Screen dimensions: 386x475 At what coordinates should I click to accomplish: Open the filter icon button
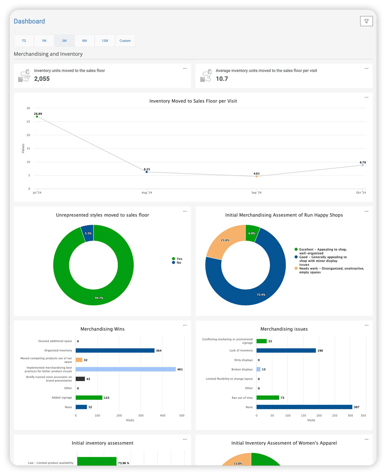click(x=366, y=21)
